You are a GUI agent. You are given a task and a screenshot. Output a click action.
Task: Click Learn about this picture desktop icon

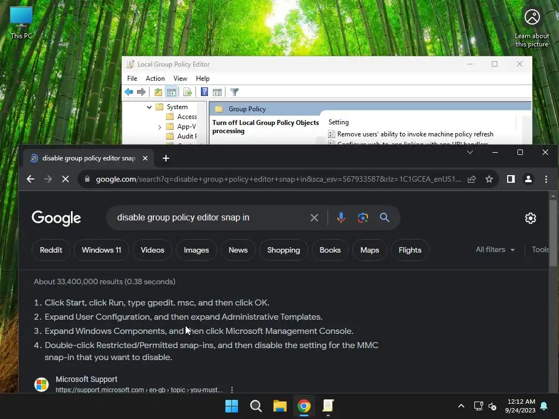pos(532,27)
